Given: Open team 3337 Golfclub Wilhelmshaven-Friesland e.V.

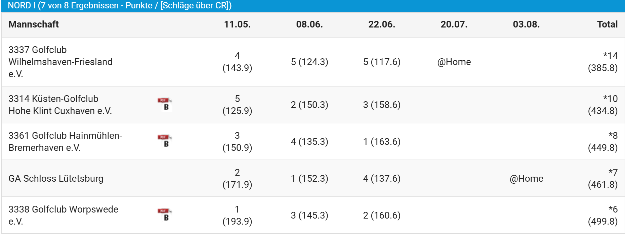Looking at the screenshot, I should point(60,62).
